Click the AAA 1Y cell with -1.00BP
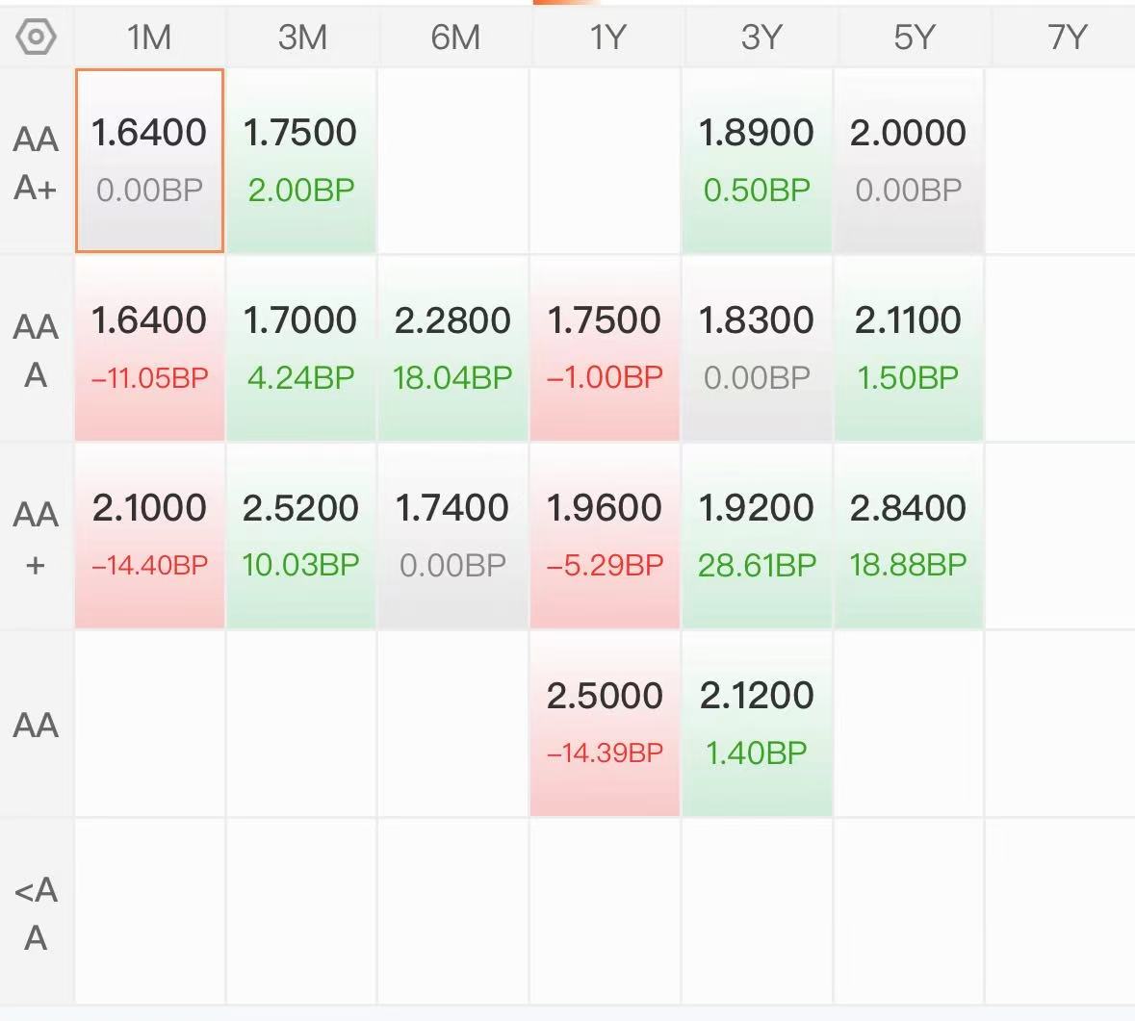Viewport: 1135px width, 1021px height. pyautogui.click(x=605, y=347)
